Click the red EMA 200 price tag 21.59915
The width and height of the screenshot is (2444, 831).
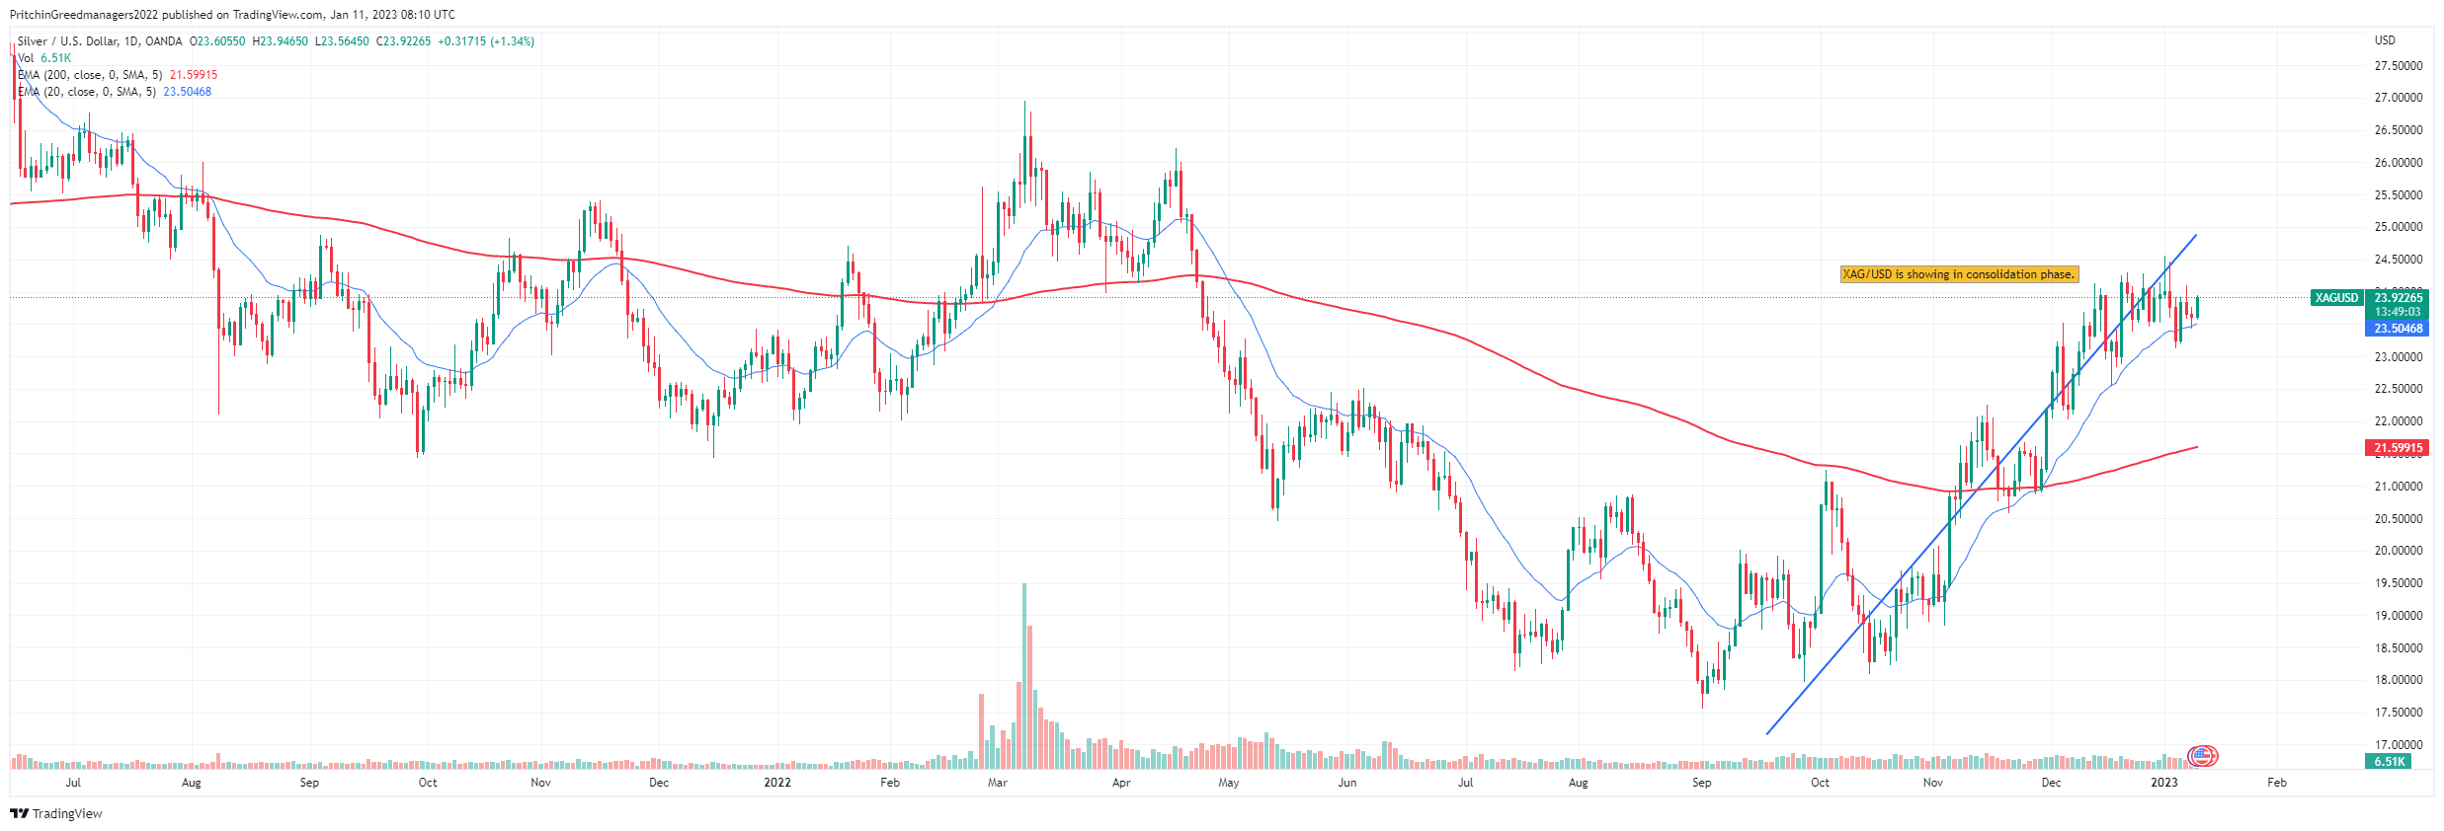coord(2399,448)
